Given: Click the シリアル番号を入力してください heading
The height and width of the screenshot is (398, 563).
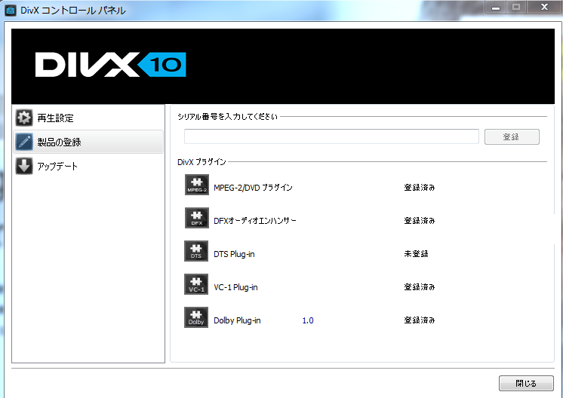Looking at the screenshot, I should 228,117.
